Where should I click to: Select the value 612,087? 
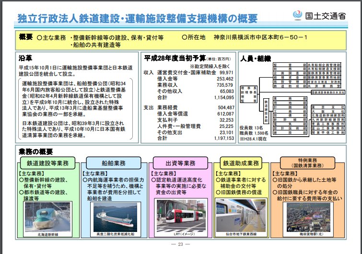225,114
